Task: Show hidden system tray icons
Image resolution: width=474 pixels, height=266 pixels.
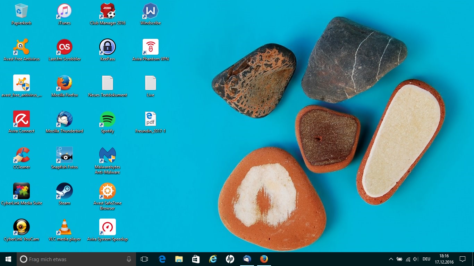Action: pyautogui.click(x=391, y=259)
